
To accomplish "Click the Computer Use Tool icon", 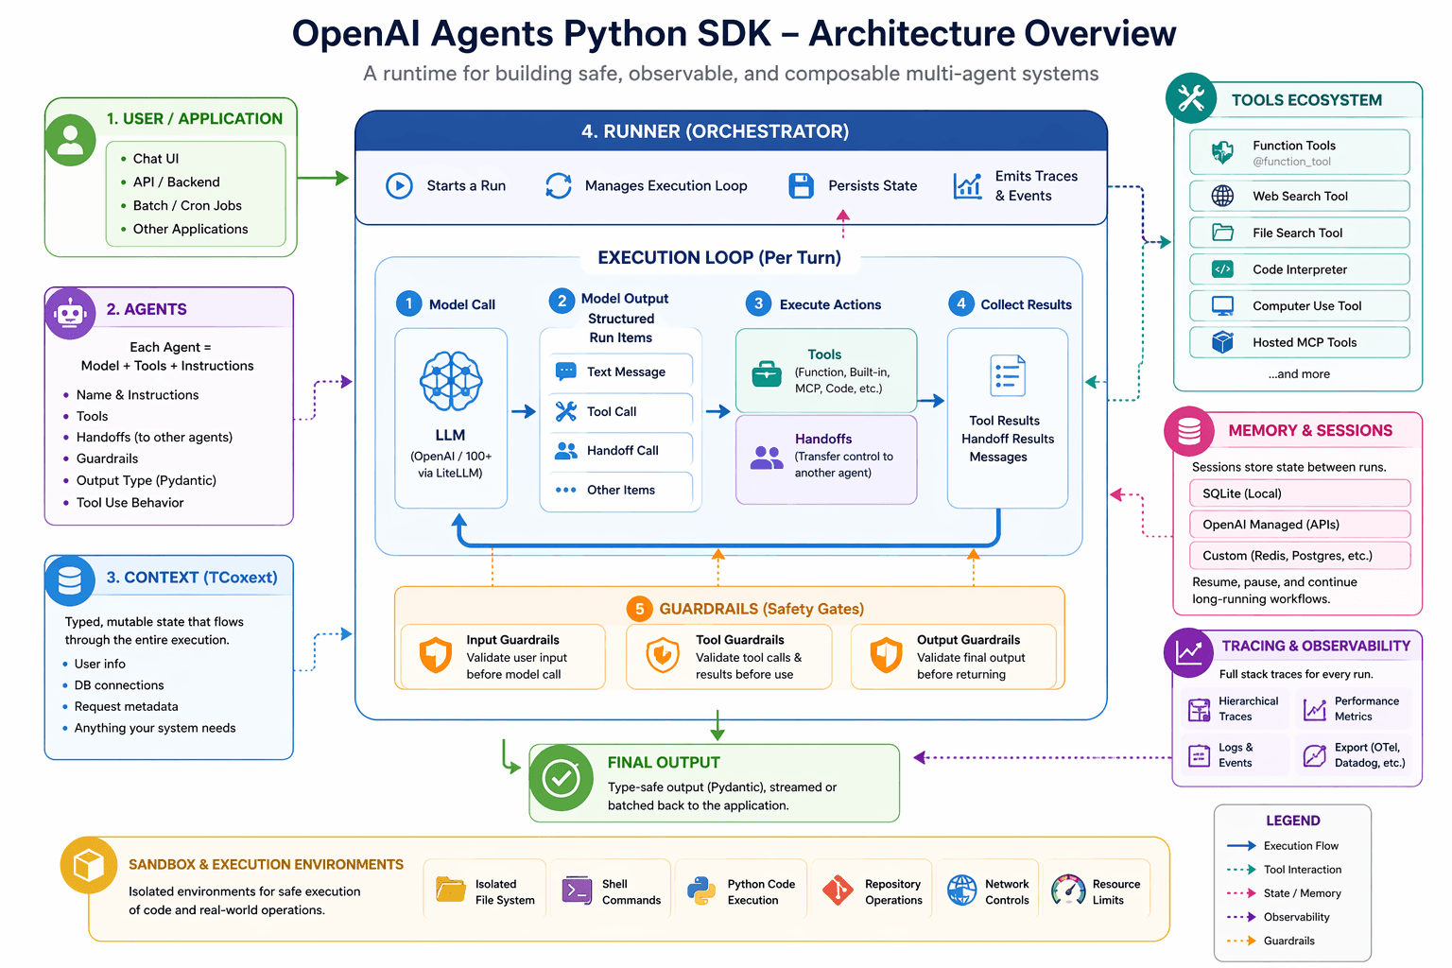I will coord(1222,305).
